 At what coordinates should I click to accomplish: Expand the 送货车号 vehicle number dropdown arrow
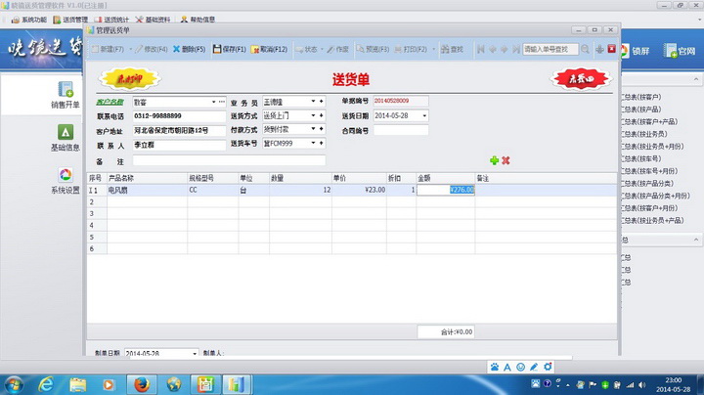[314, 143]
